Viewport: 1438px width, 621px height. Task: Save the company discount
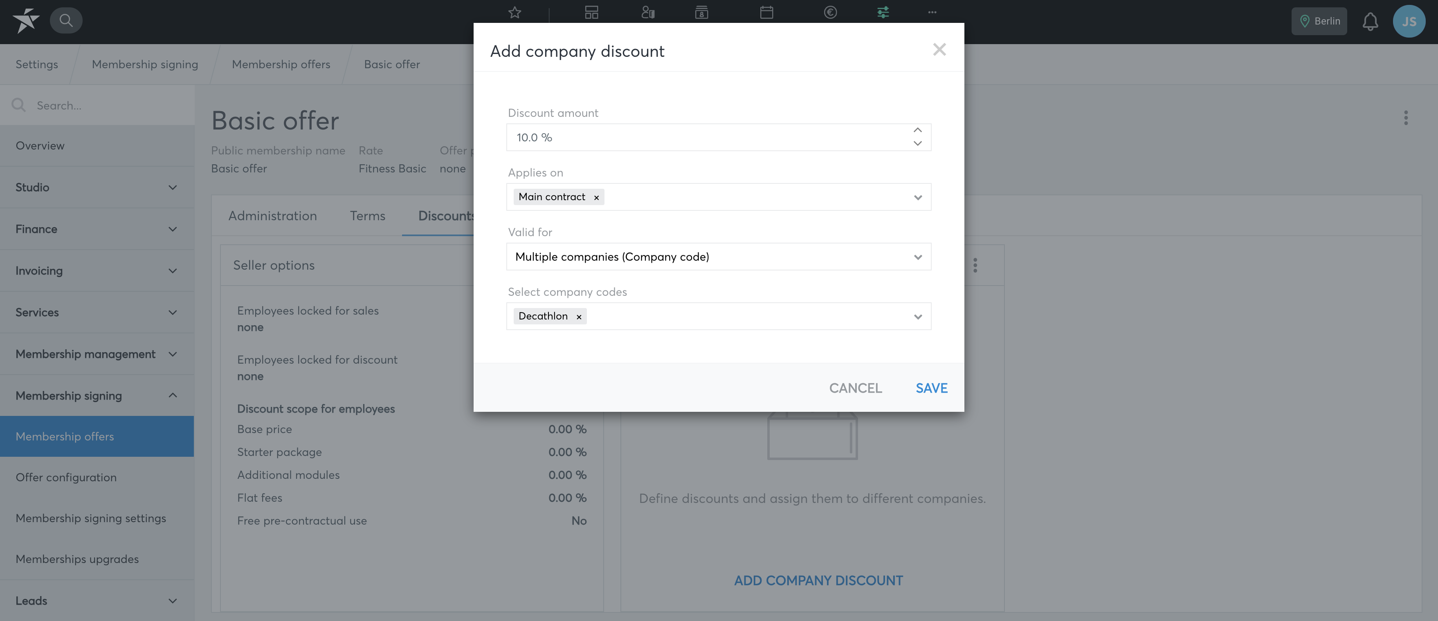[931, 388]
